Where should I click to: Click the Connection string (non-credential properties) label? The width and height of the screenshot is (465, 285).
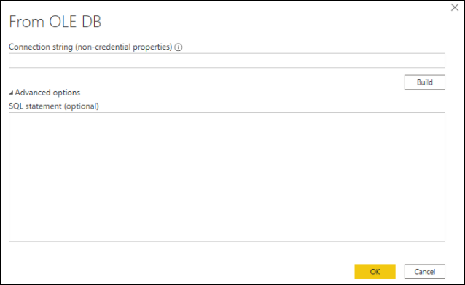pyautogui.click(x=90, y=47)
